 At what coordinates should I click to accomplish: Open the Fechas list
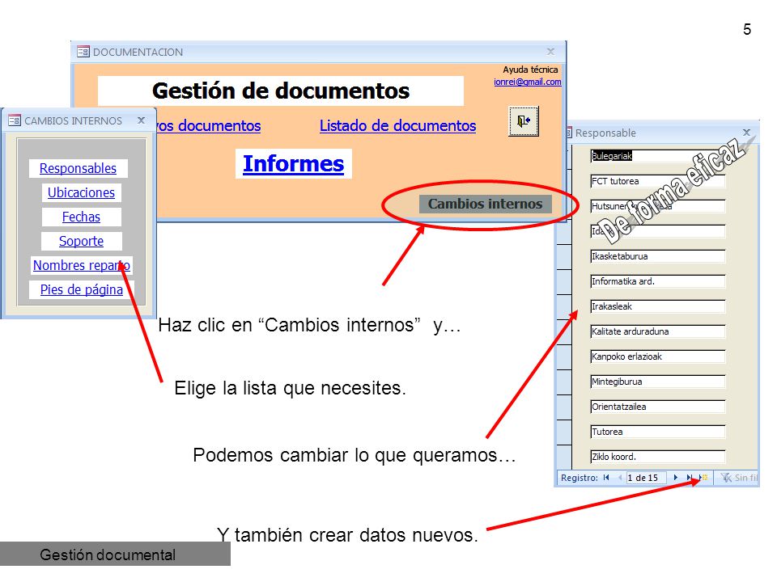pyautogui.click(x=81, y=217)
